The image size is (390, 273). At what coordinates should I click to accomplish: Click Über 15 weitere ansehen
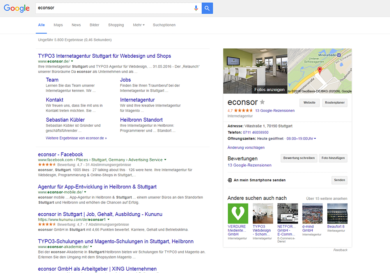[326, 199]
